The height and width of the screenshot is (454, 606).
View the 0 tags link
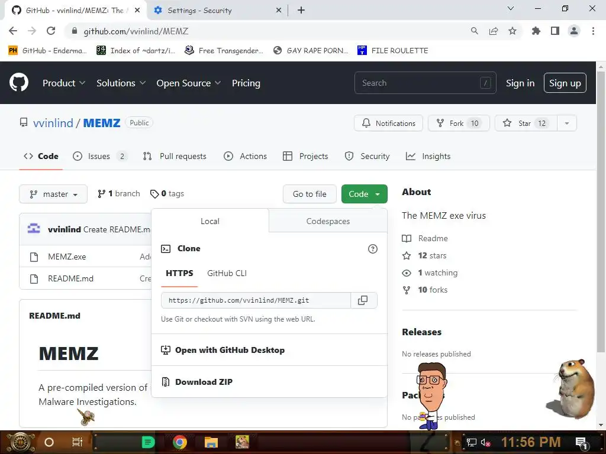tap(167, 193)
